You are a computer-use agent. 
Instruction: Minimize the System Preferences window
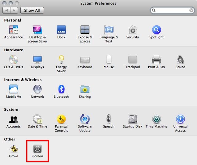coord(10,3)
